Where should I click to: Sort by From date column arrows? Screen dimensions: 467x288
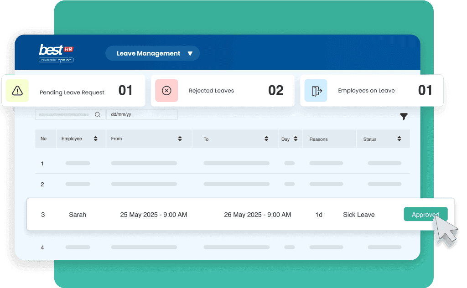pos(180,139)
